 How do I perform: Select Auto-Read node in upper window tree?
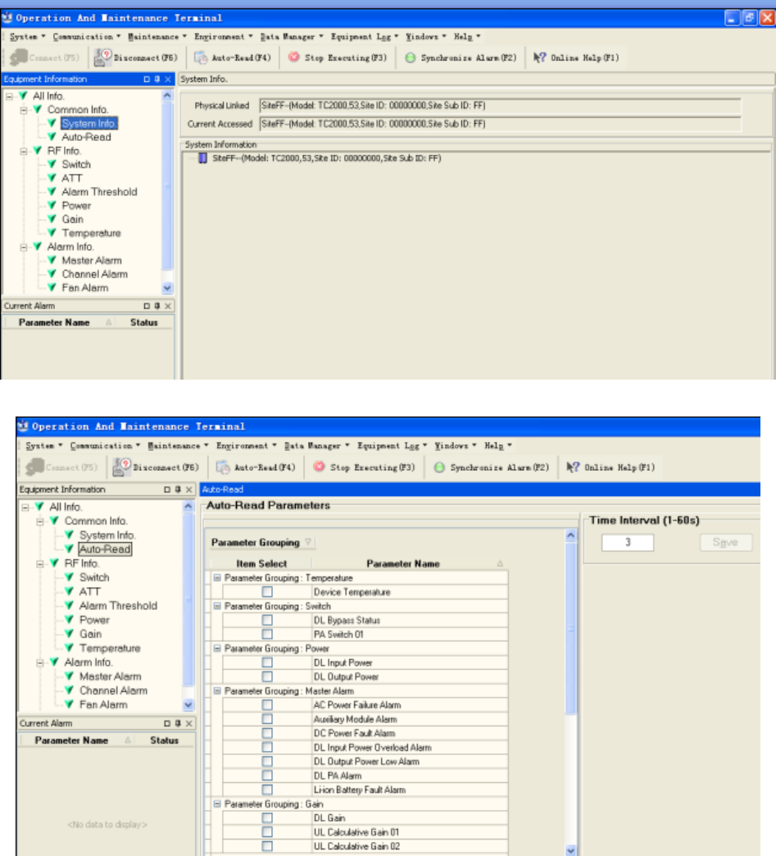pos(86,137)
